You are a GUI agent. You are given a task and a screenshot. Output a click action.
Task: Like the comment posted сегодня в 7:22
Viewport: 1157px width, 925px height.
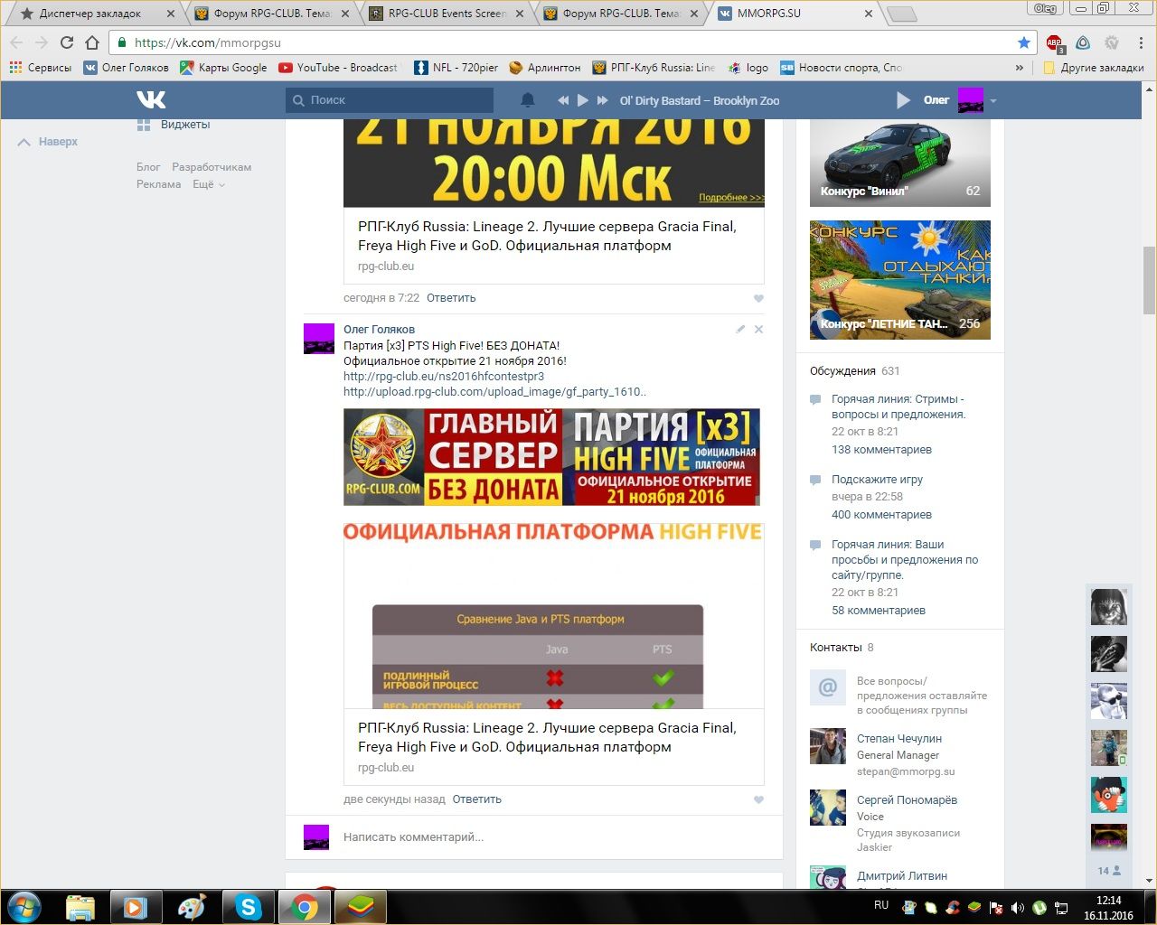758,298
